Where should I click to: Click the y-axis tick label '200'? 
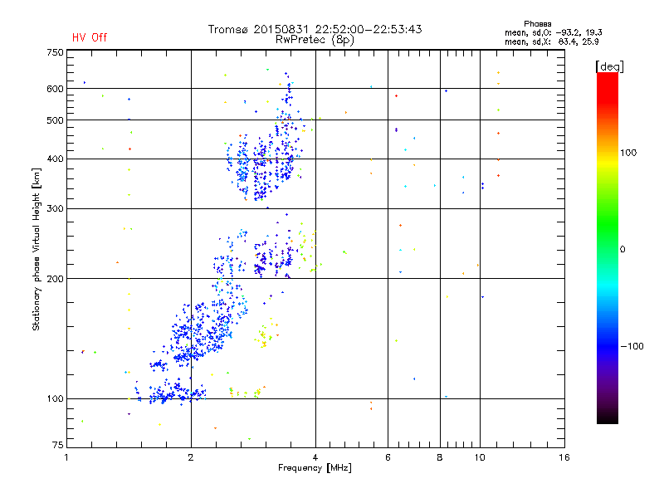[x=55, y=279]
